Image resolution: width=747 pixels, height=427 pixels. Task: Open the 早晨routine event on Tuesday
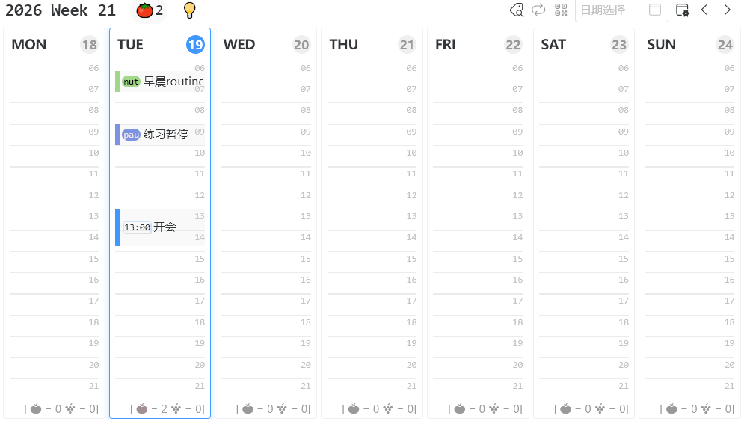[x=160, y=82]
